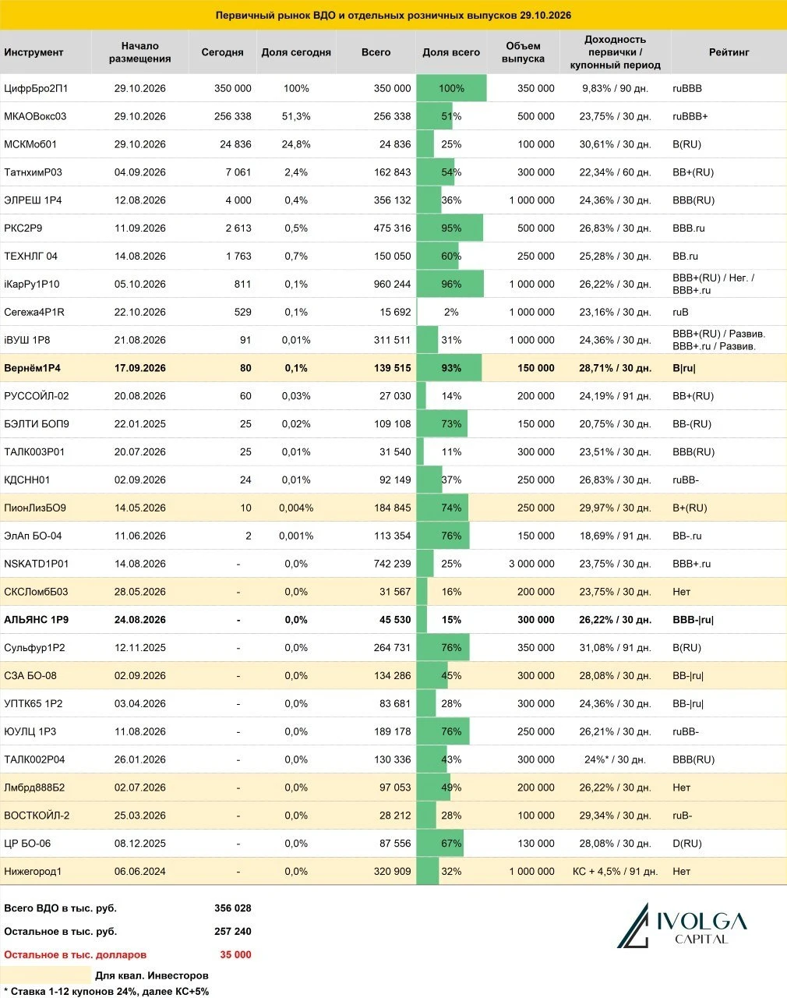This screenshot has height=998, width=787.
Task: Click the D(RU) rating for ЦР БО-06
Action: (687, 844)
